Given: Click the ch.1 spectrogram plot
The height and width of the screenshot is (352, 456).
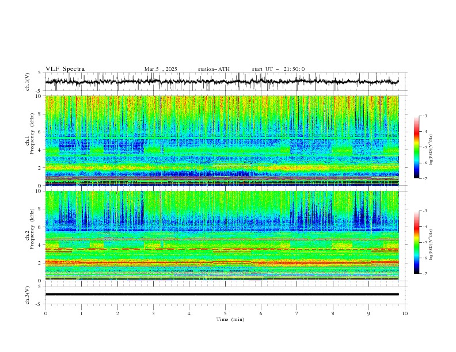Looking at the screenshot, I should pyautogui.click(x=222, y=140).
